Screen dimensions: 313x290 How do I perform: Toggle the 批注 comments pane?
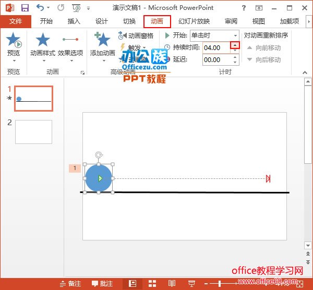point(102,284)
